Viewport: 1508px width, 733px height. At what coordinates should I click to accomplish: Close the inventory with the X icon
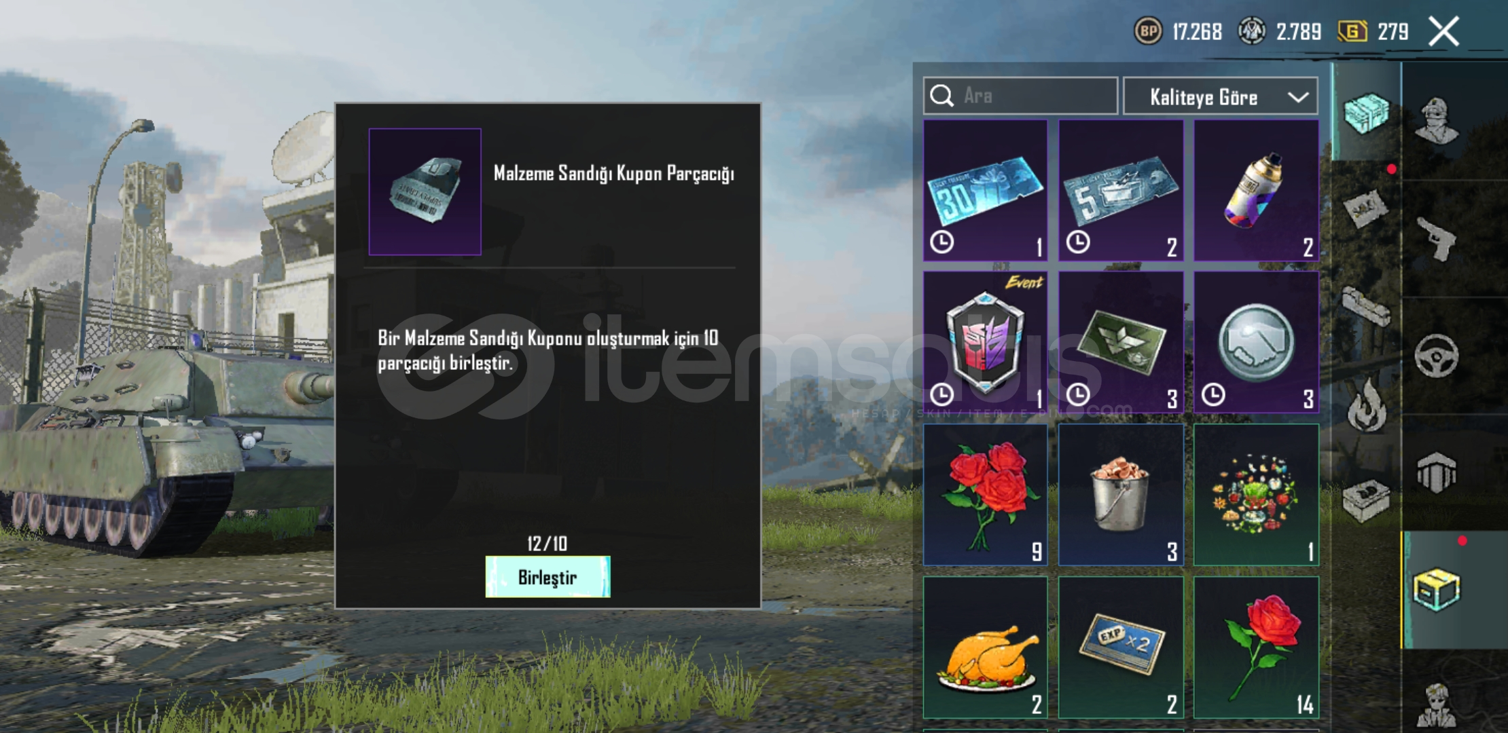tap(1443, 31)
